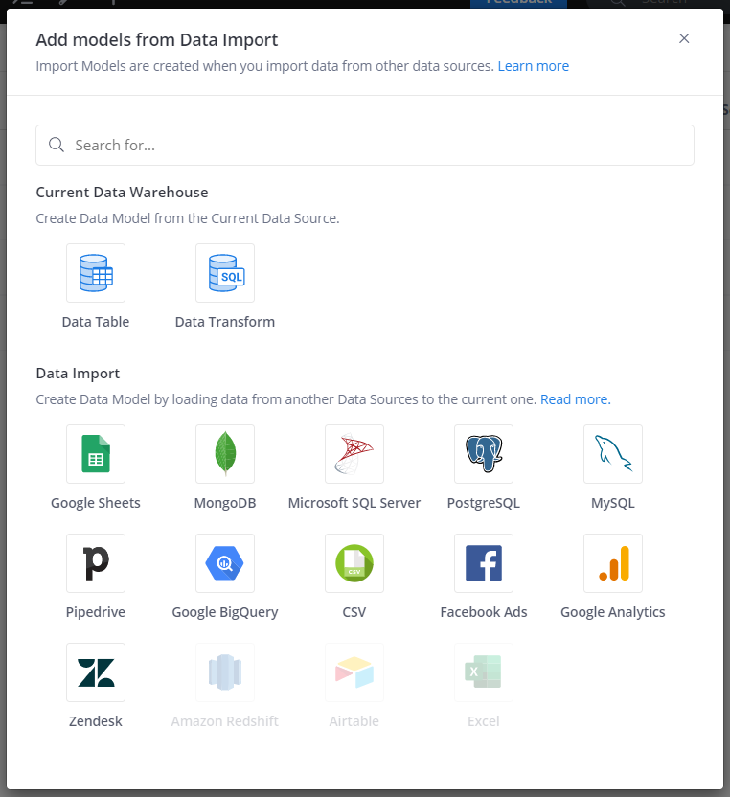The image size is (730, 797).
Task: Click the MySQL label
Action: coord(613,503)
